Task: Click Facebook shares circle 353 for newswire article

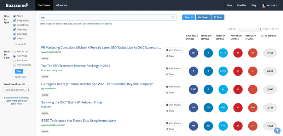Action: pos(194,53)
